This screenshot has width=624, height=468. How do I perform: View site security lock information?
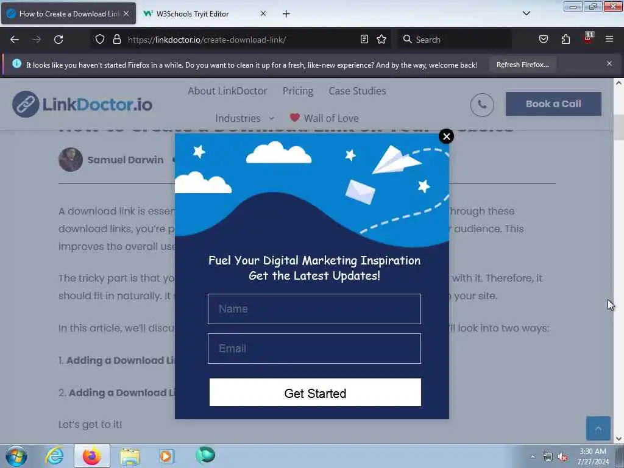[116, 39]
